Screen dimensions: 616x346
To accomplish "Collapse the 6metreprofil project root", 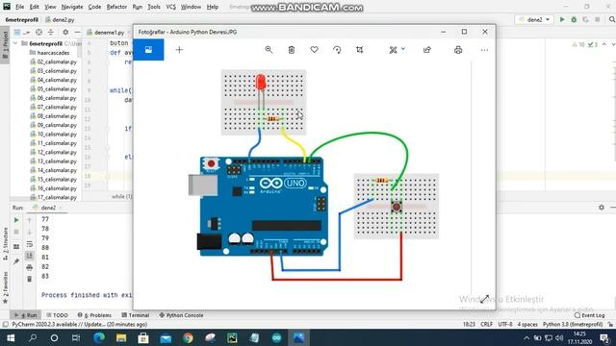I will [x=15, y=43].
